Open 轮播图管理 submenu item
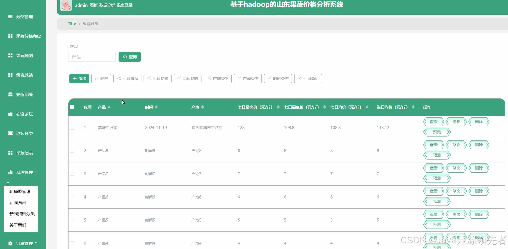Viewport: 508px width, 249px height. tap(20, 192)
